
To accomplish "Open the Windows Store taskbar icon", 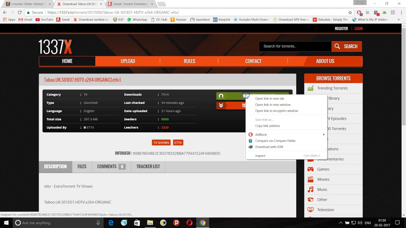I will coord(137,223).
